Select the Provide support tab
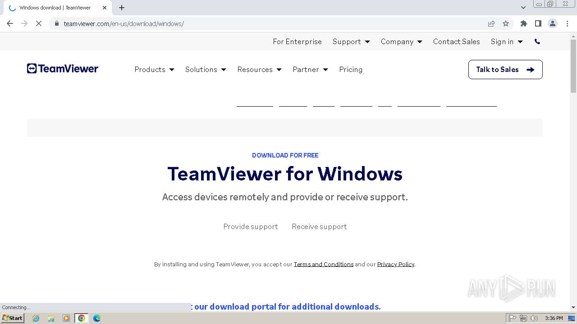 click(x=251, y=226)
